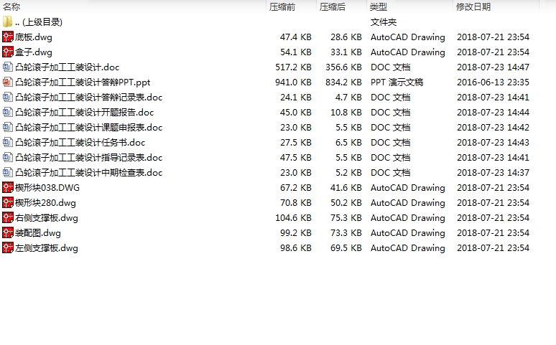Click the 69.5 KB compressed size cell
The height and width of the screenshot is (345, 556).
click(x=346, y=248)
